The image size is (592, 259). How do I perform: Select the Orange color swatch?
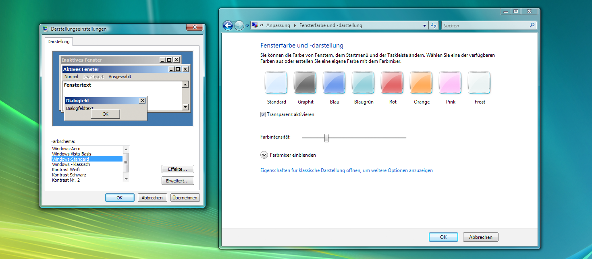point(421,83)
